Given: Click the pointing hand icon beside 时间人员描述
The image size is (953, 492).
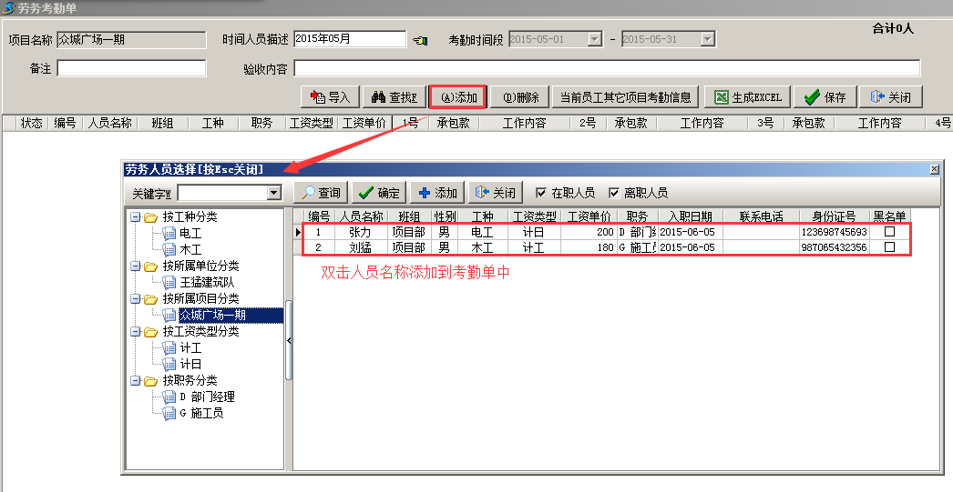Looking at the screenshot, I should 420,40.
